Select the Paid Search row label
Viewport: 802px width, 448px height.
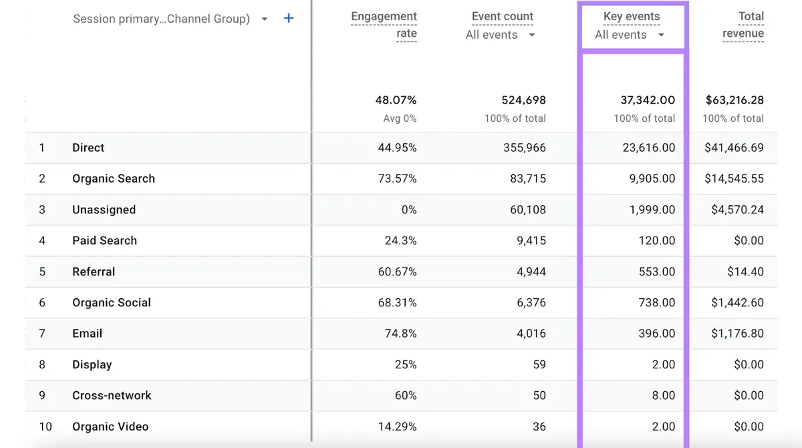[104, 241]
